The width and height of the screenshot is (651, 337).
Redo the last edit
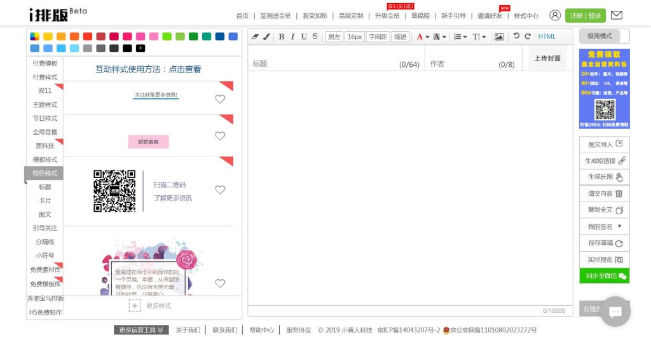[528, 36]
